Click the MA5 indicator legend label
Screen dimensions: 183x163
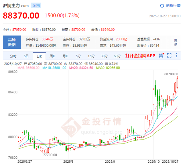28,67
